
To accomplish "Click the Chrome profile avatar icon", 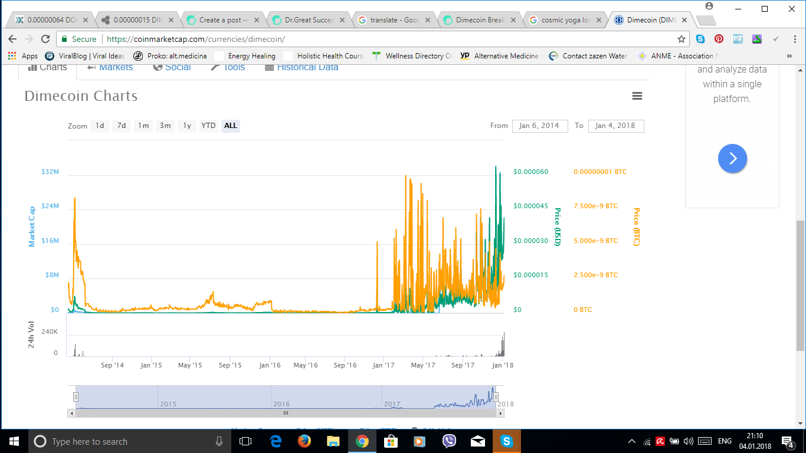I will (709, 6).
